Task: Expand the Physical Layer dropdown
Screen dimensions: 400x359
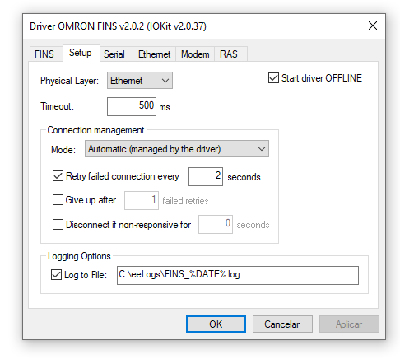Action: point(140,81)
